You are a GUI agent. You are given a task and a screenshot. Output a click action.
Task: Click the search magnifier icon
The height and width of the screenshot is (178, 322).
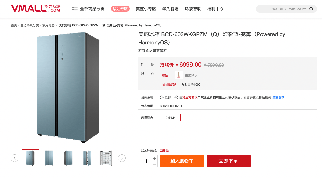coord(311,9)
